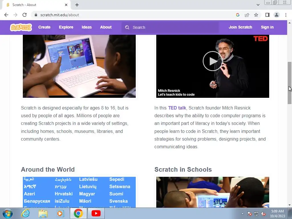Screen dimensions: 292x219
Task: Open the Windows Start button
Action: coord(8,213)
